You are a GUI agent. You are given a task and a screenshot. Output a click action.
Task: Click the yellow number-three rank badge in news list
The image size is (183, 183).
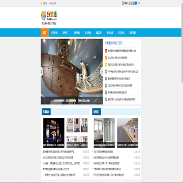tap(106, 65)
